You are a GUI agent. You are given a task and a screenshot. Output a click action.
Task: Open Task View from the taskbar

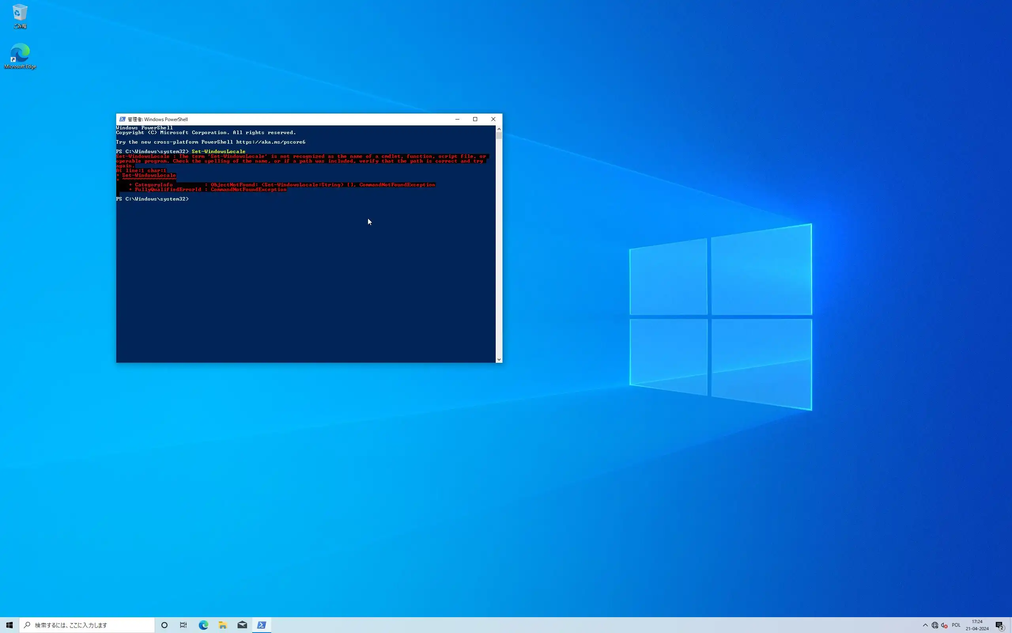coord(183,625)
